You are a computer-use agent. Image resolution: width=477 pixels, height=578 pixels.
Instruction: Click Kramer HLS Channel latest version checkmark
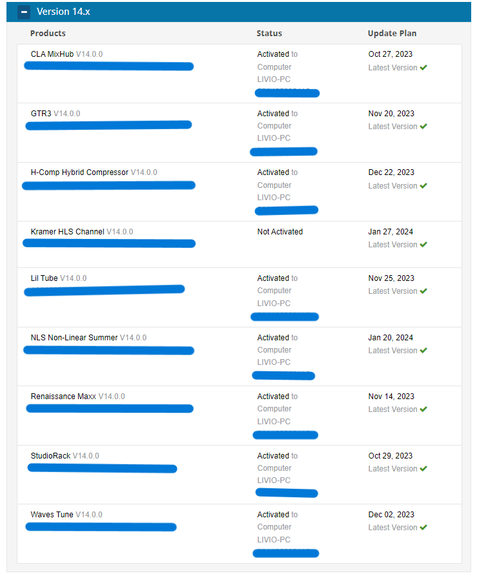point(423,245)
